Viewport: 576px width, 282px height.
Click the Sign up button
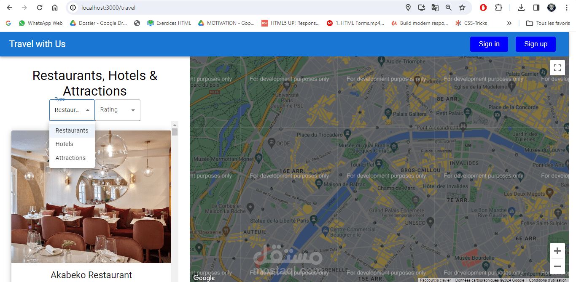click(536, 44)
